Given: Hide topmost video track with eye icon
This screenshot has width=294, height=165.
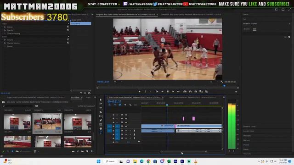Looking at the screenshot, I should tap(126, 115).
